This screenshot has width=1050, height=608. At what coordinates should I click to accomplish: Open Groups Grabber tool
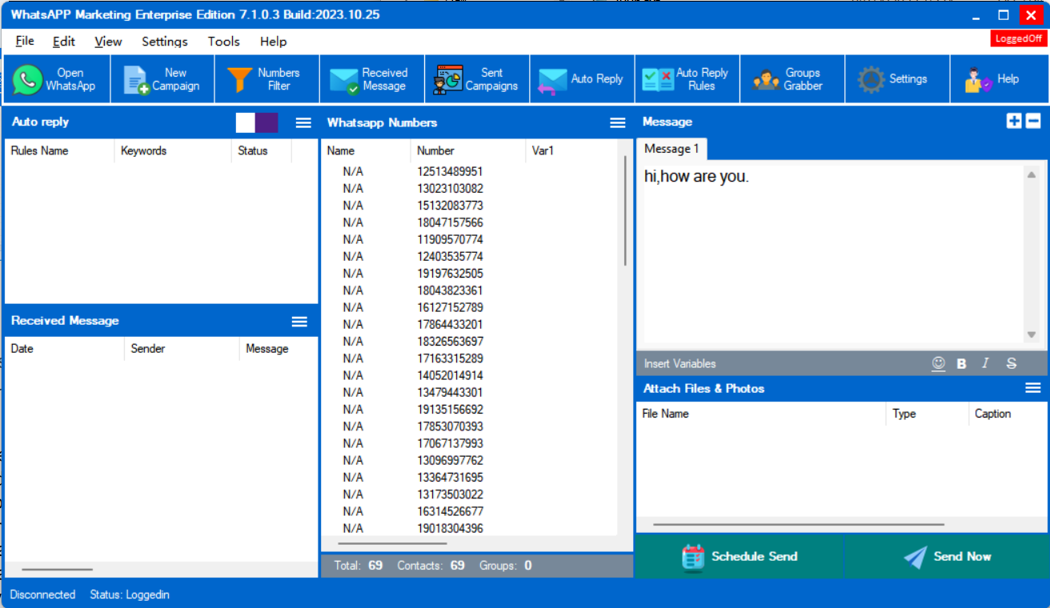click(792, 79)
